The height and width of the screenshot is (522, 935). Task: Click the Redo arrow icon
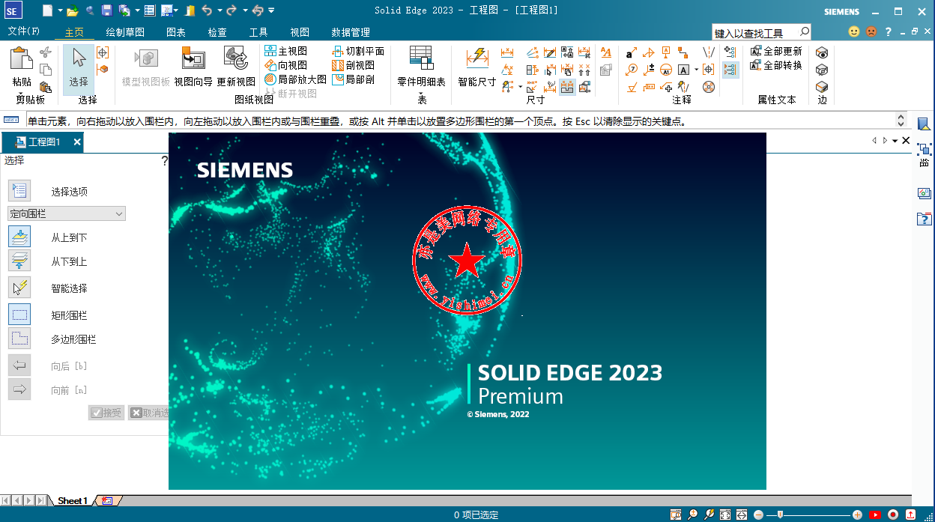[x=232, y=10]
